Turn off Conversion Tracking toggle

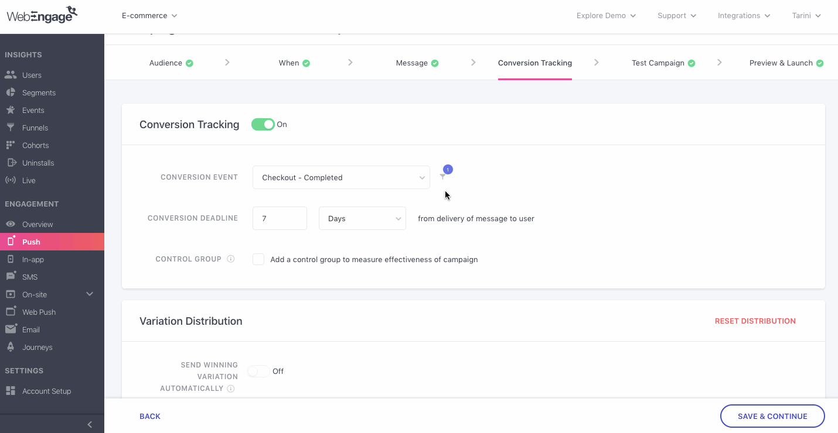(x=263, y=124)
